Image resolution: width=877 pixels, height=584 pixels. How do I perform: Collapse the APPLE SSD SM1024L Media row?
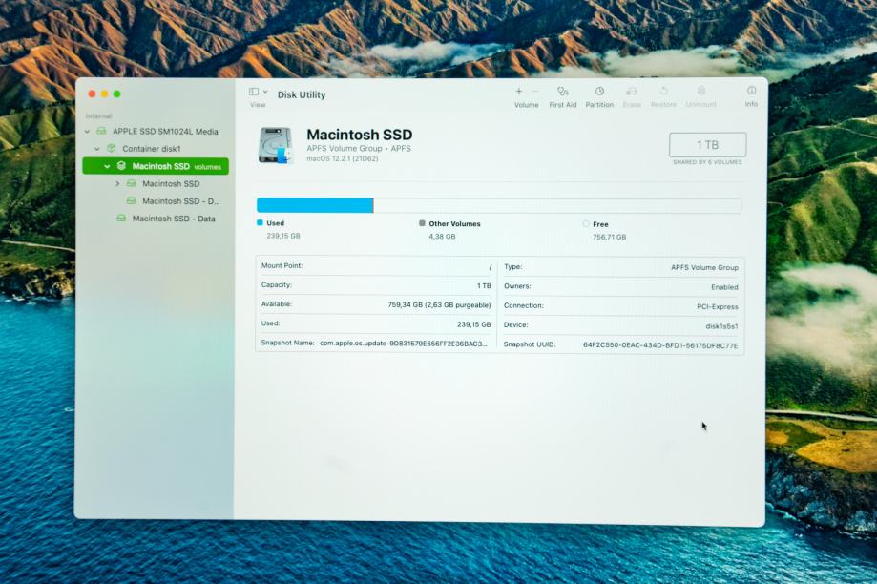point(87,132)
